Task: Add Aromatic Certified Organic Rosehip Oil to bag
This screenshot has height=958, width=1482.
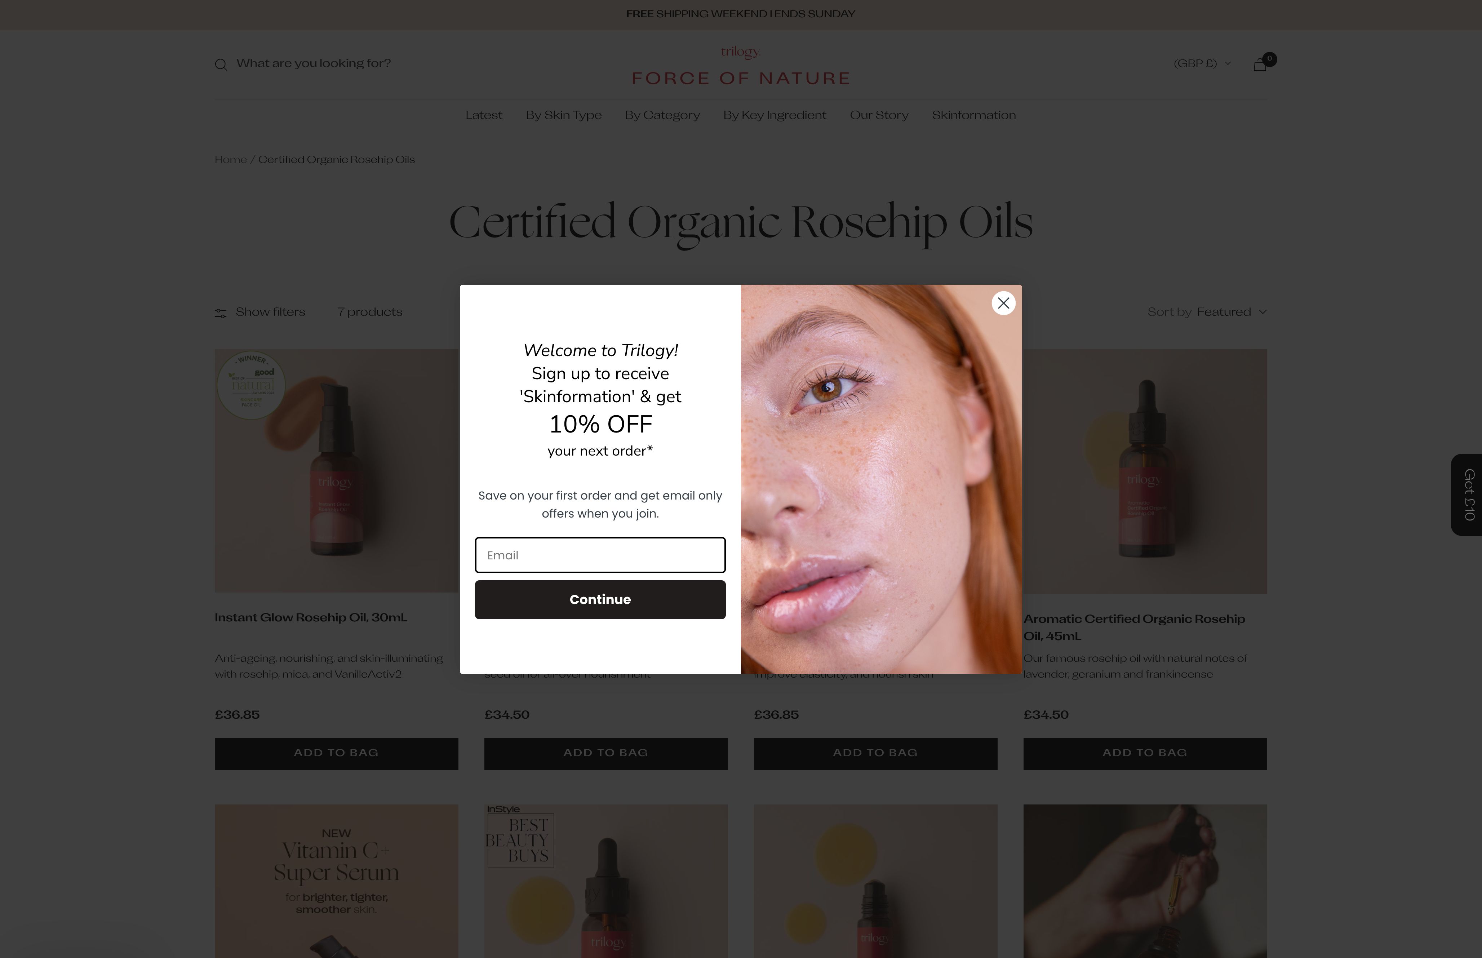Action: 1145,753
